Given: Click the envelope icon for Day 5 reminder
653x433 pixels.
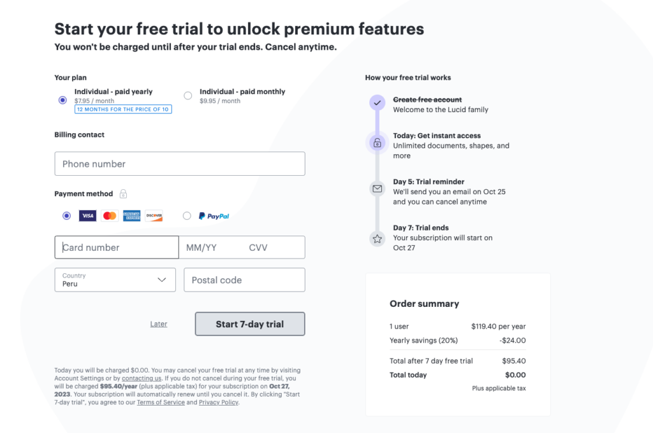Looking at the screenshot, I should [x=378, y=188].
